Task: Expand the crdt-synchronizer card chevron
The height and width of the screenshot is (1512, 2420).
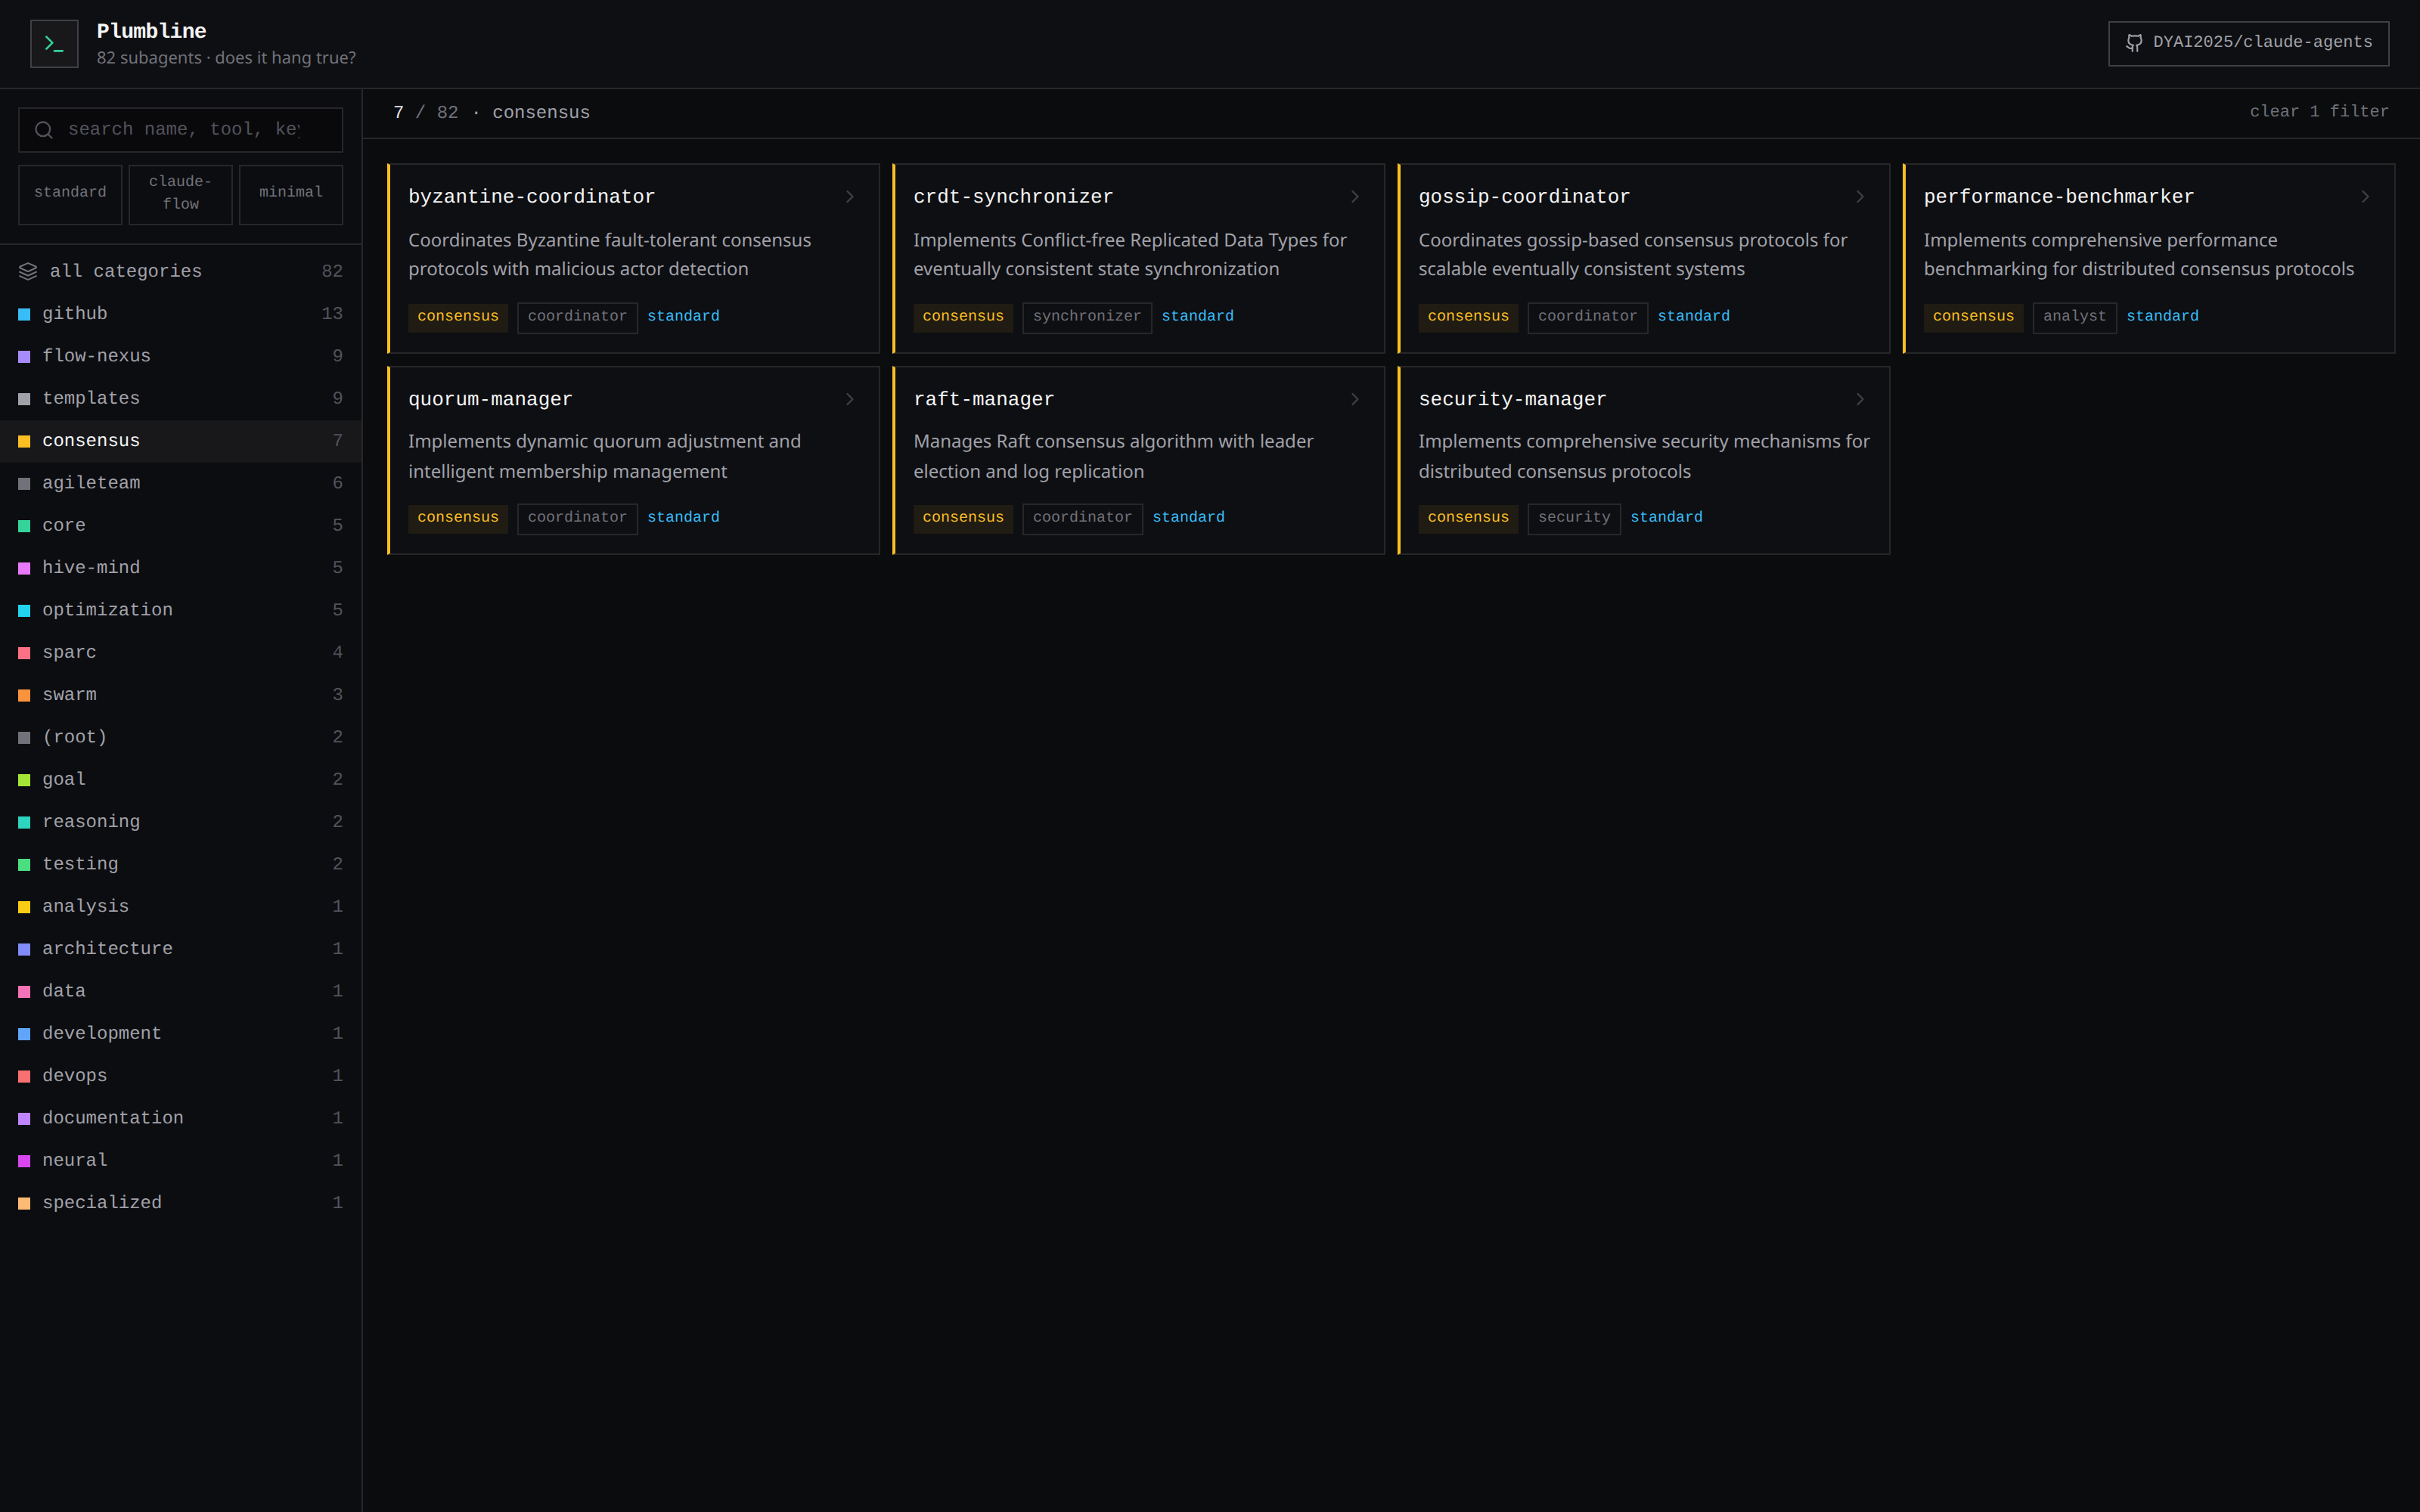Action: pos(1355,197)
